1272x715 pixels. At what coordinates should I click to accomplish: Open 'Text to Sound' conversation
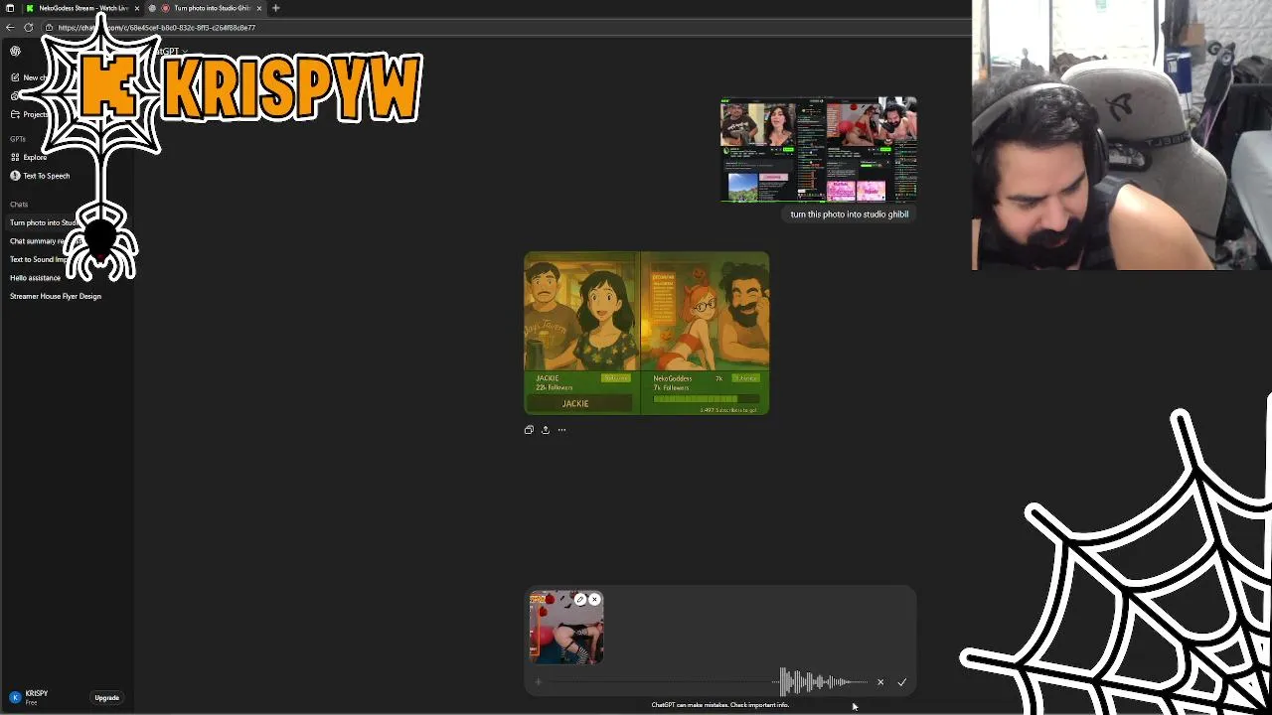coord(38,259)
